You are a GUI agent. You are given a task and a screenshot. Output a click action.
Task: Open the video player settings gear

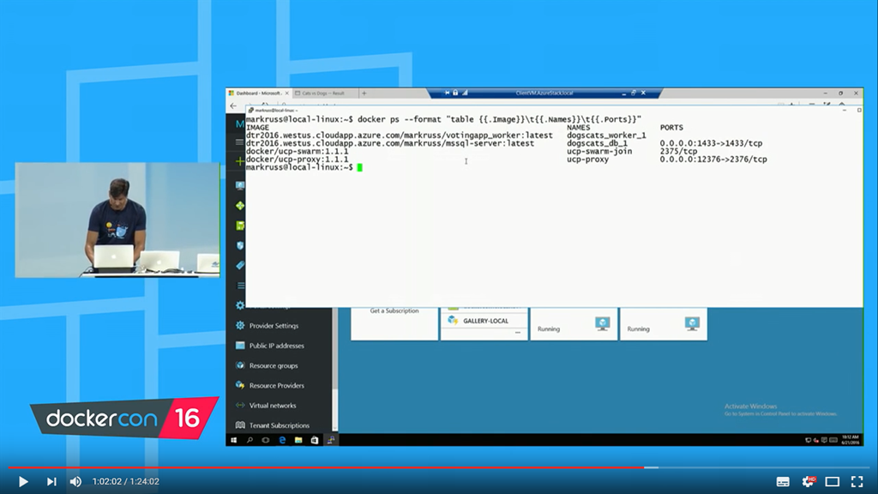click(808, 482)
